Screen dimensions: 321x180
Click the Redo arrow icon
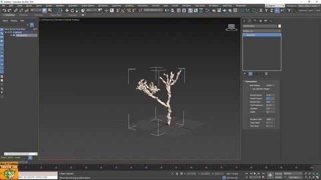tap(10, 10)
